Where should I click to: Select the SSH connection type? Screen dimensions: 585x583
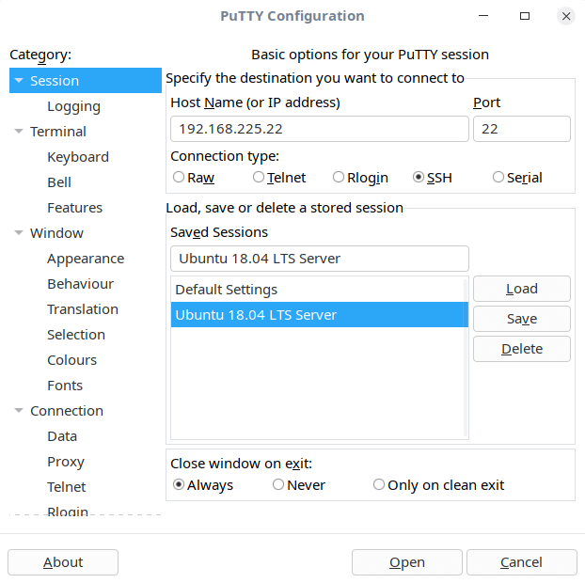click(x=419, y=177)
